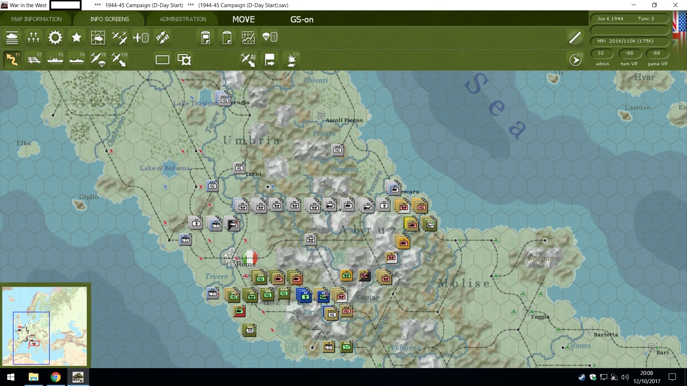Click the F12 end turn button
Viewport: 687px width, 386px height.
575,60
